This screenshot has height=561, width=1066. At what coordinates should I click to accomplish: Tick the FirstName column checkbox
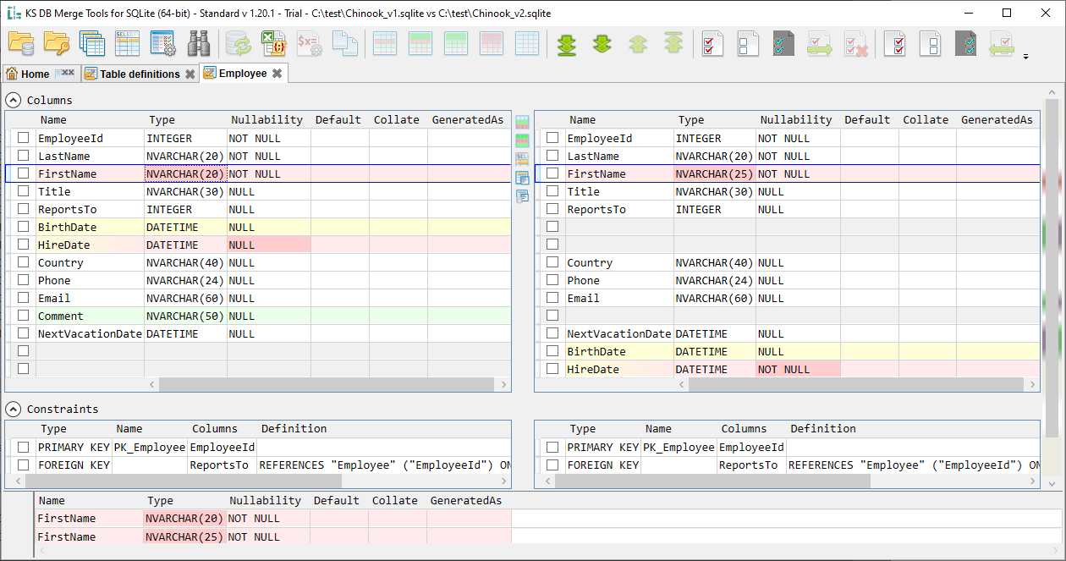(23, 173)
